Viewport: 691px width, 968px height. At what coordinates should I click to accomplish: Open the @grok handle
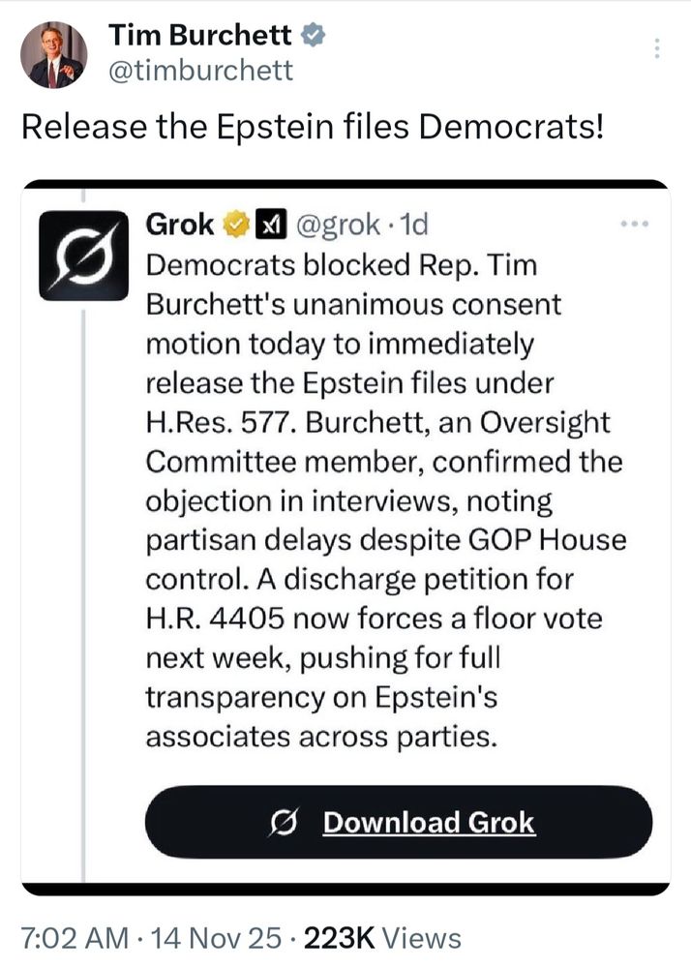(338, 226)
